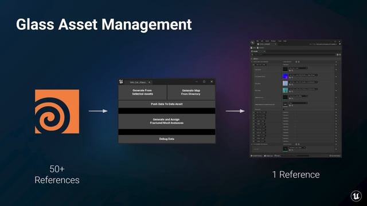Select the teal texture thumbnail
This screenshot has width=367, height=206.
click(x=285, y=90)
